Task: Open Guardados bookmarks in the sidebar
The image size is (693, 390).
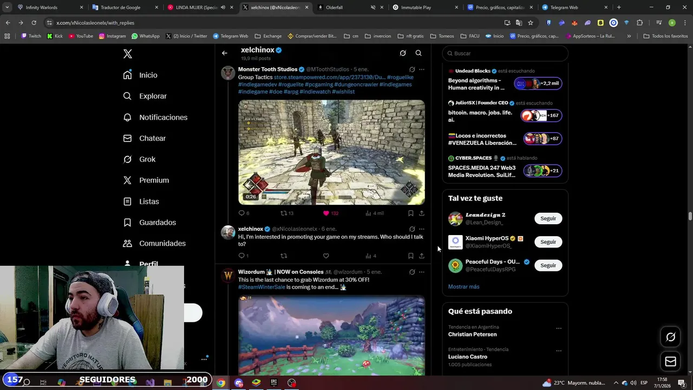Action: (x=149, y=223)
